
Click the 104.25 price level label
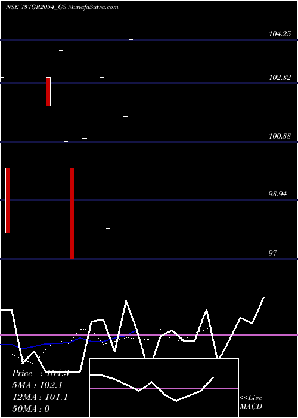pyautogui.click(x=280, y=34)
